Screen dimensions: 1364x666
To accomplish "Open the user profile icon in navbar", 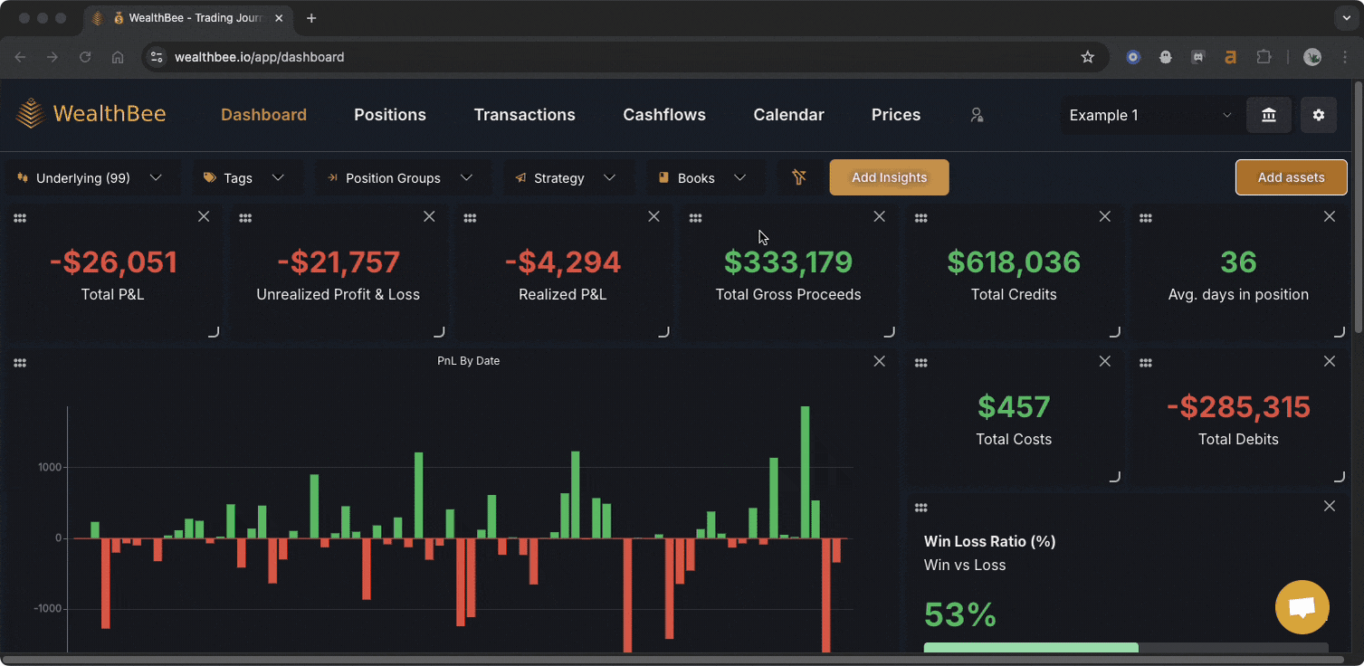I will point(977,115).
